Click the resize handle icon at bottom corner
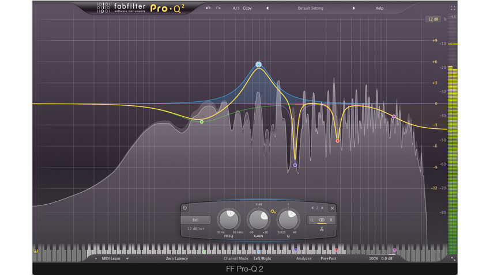Image resolution: width=490 pixels, height=275 pixels. 453,259
